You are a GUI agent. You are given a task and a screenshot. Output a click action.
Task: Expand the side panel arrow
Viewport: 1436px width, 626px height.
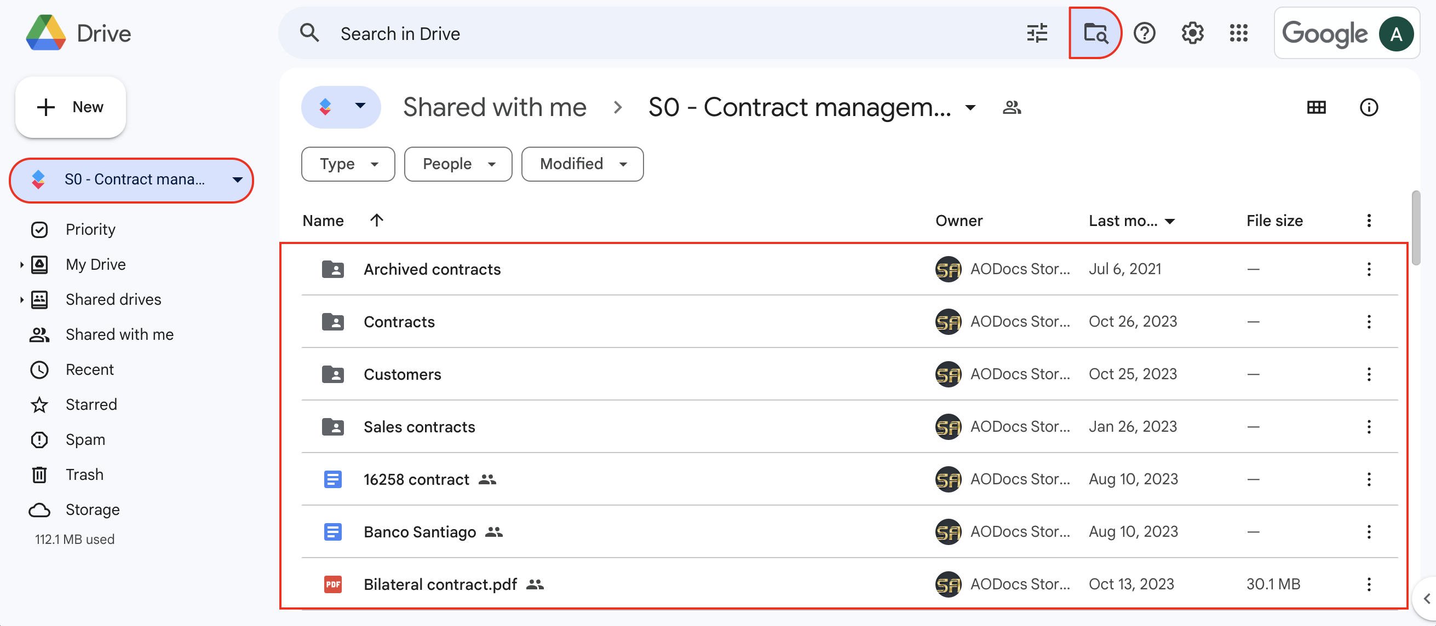pyautogui.click(x=1426, y=599)
